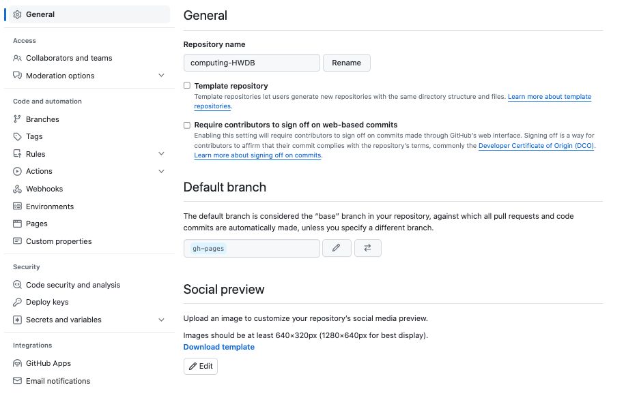Image resolution: width=639 pixels, height=398 pixels.
Task: Click the Branches git-branch icon in sidebar
Action: pos(18,119)
